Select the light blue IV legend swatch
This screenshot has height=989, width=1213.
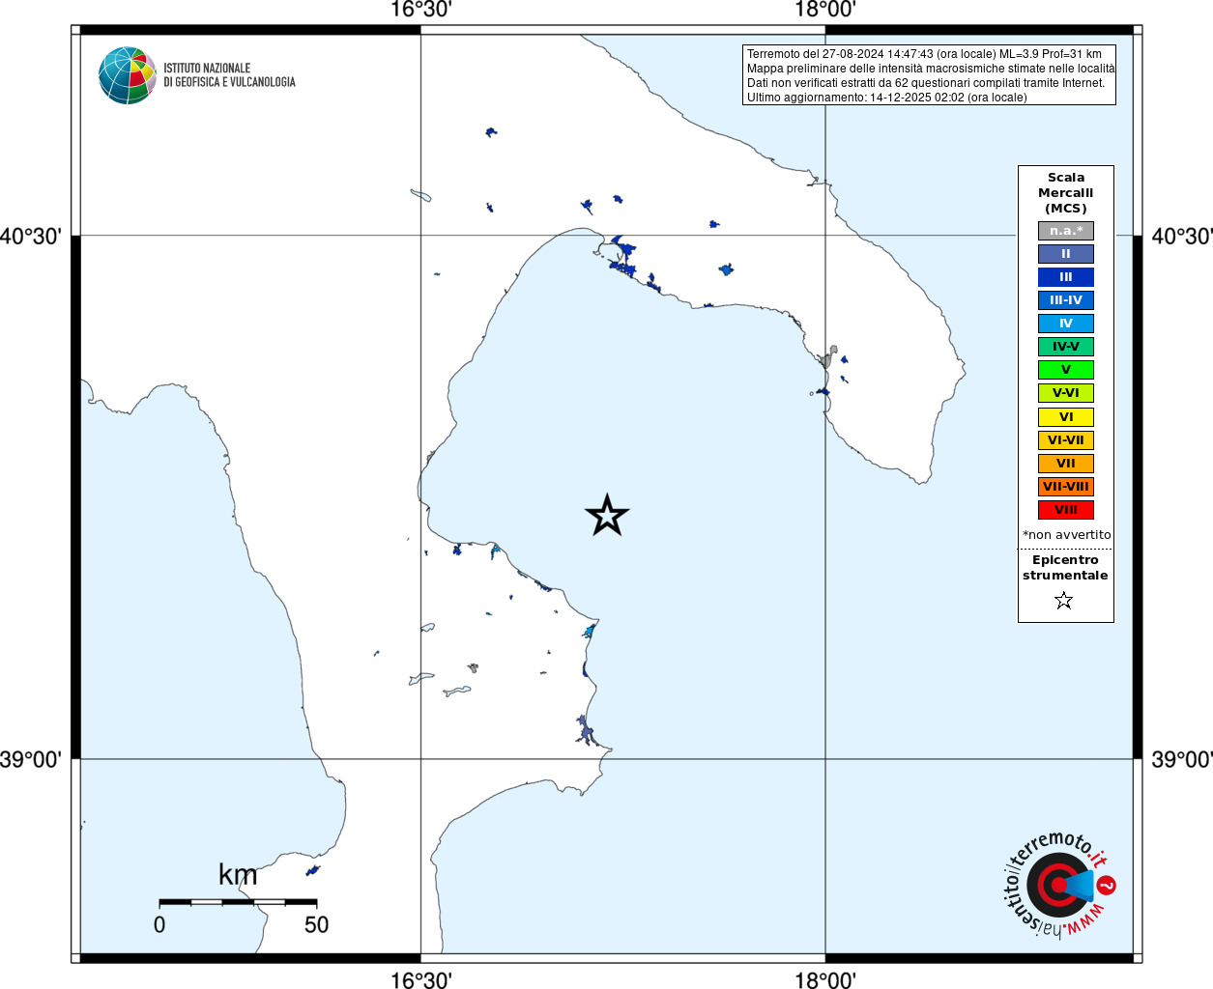(1066, 324)
